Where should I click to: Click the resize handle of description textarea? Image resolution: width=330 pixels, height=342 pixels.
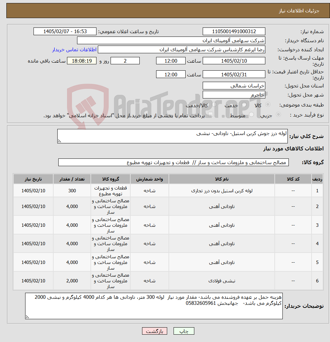(x=59, y=141)
